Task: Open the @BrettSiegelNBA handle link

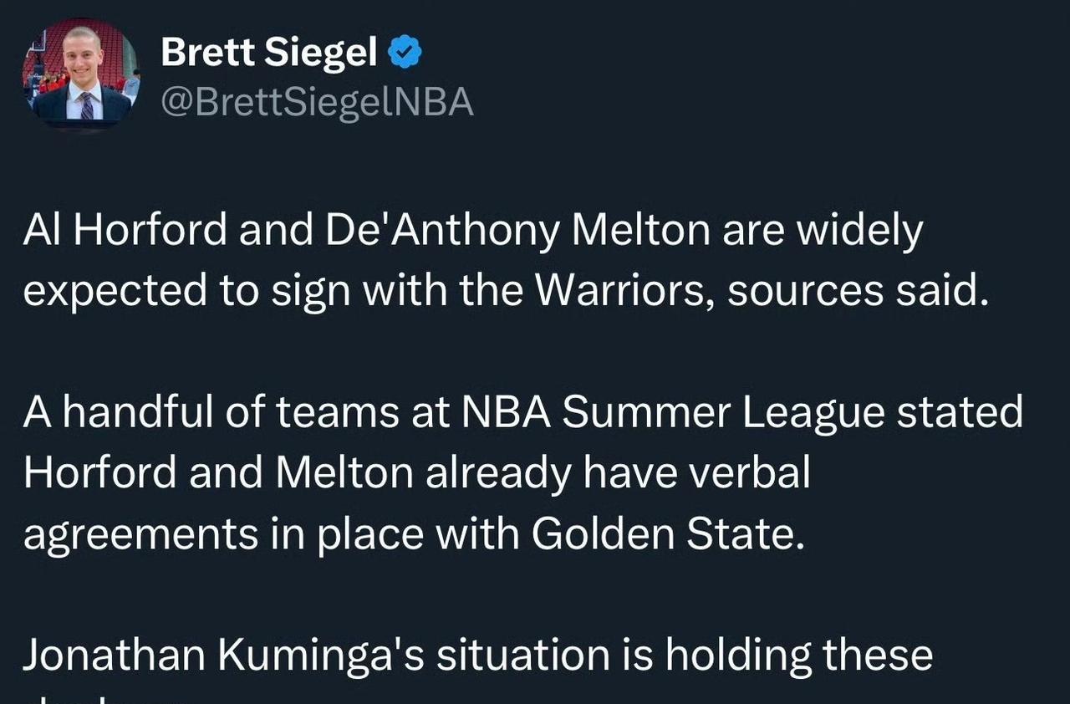Action: (317, 102)
